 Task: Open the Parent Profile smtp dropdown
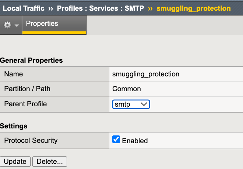[131, 104]
